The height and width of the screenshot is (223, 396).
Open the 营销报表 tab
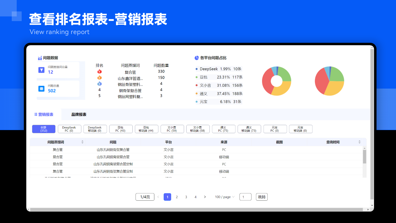pyautogui.click(x=44, y=115)
